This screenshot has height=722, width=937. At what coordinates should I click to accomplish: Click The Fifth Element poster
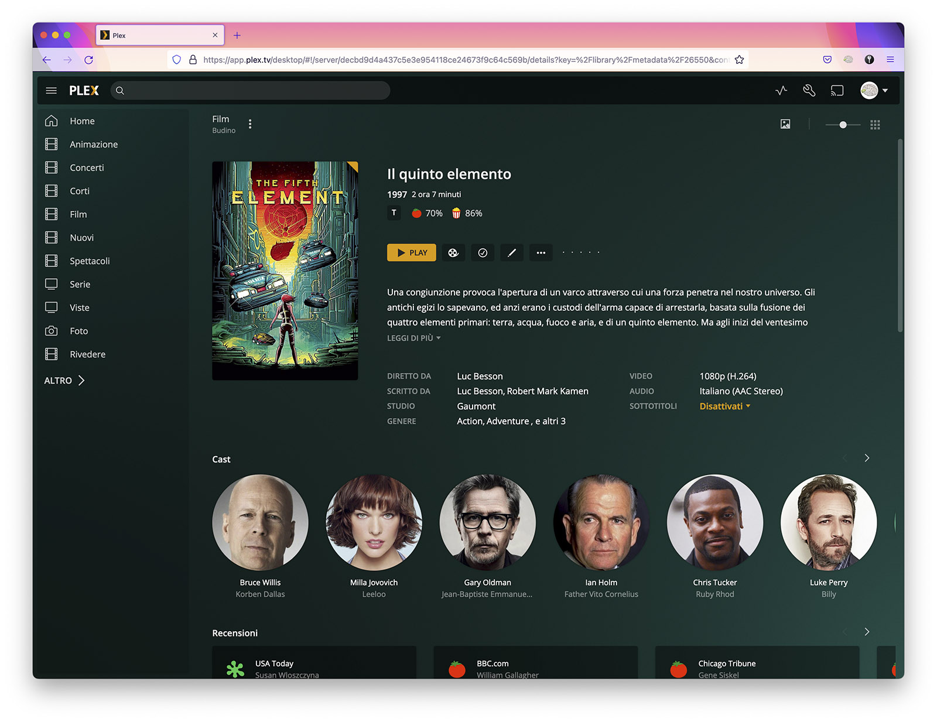click(x=285, y=271)
